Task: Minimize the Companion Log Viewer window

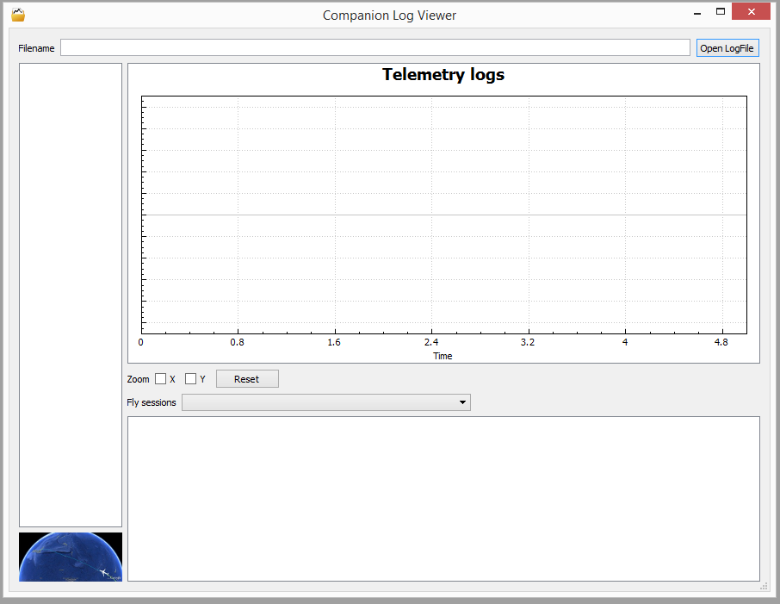Action: click(x=697, y=12)
